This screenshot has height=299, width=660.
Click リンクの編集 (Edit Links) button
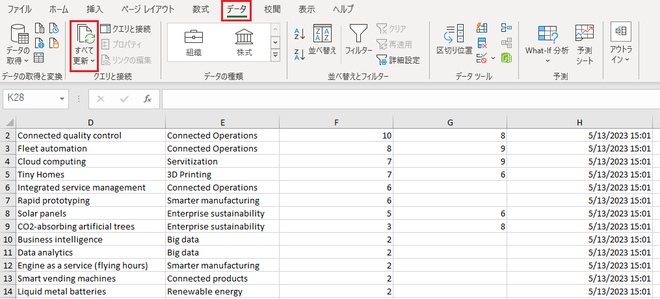[126, 60]
